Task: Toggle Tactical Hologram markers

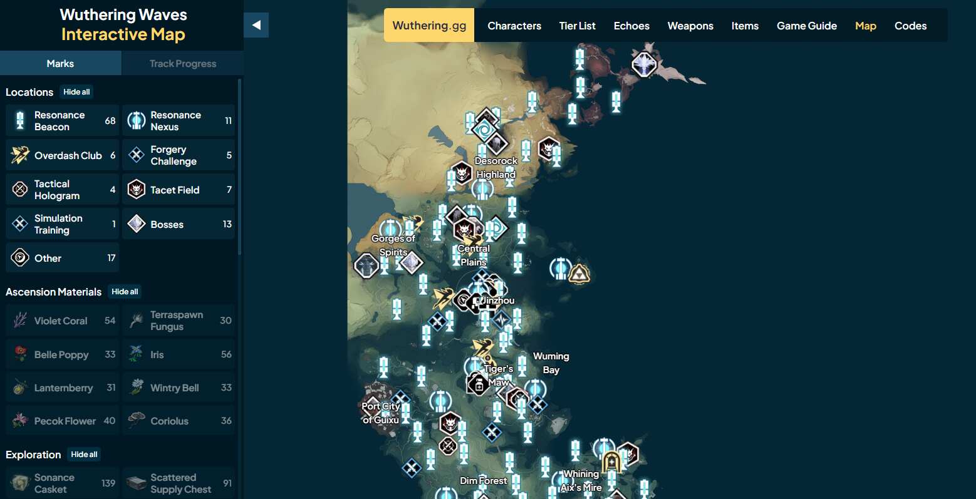Action: point(62,190)
